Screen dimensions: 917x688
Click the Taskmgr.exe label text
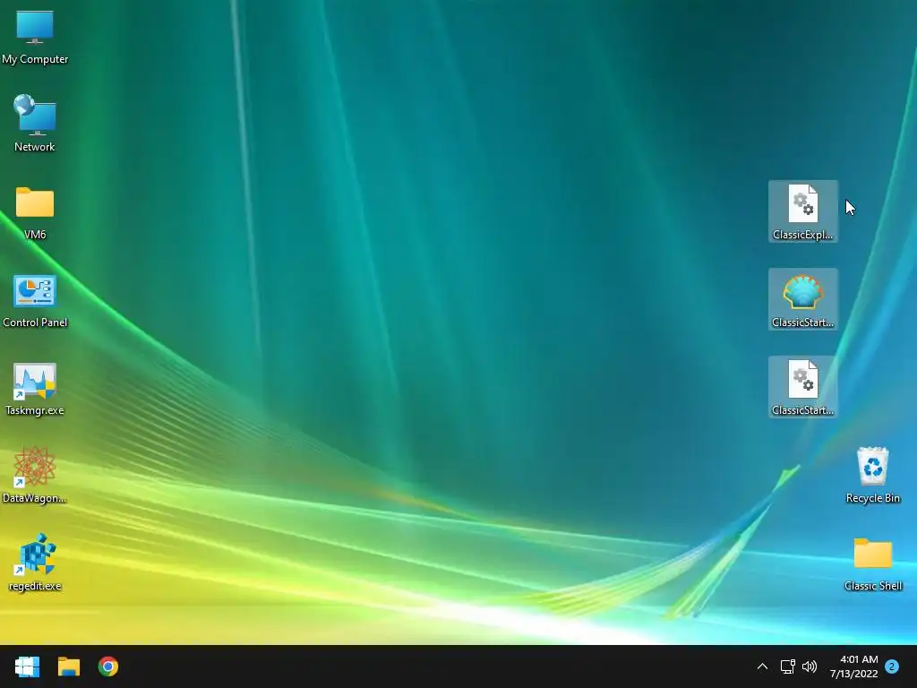pyautogui.click(x=35, y=410)
